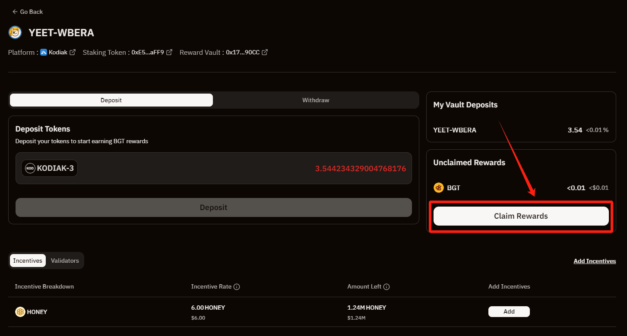Click the YEET-WBERA token logo

click(x=15, y=33)
